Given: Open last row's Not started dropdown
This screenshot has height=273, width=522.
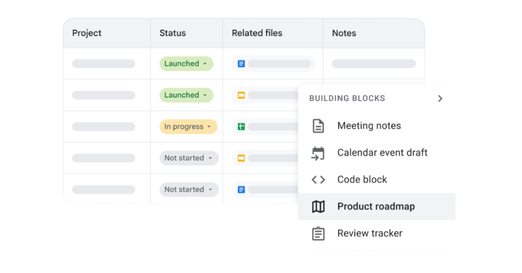Looking at the screenshot, I should tap(189, 189).
